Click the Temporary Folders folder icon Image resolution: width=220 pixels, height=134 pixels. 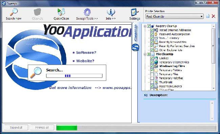[156, 70]
